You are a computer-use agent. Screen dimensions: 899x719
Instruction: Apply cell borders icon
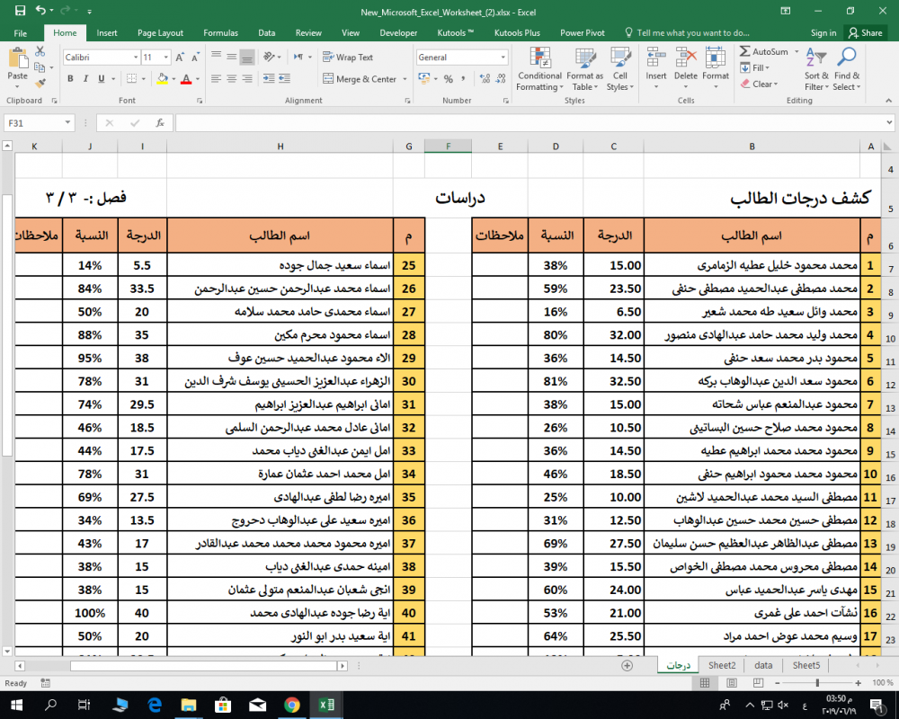tap(131, 78)
